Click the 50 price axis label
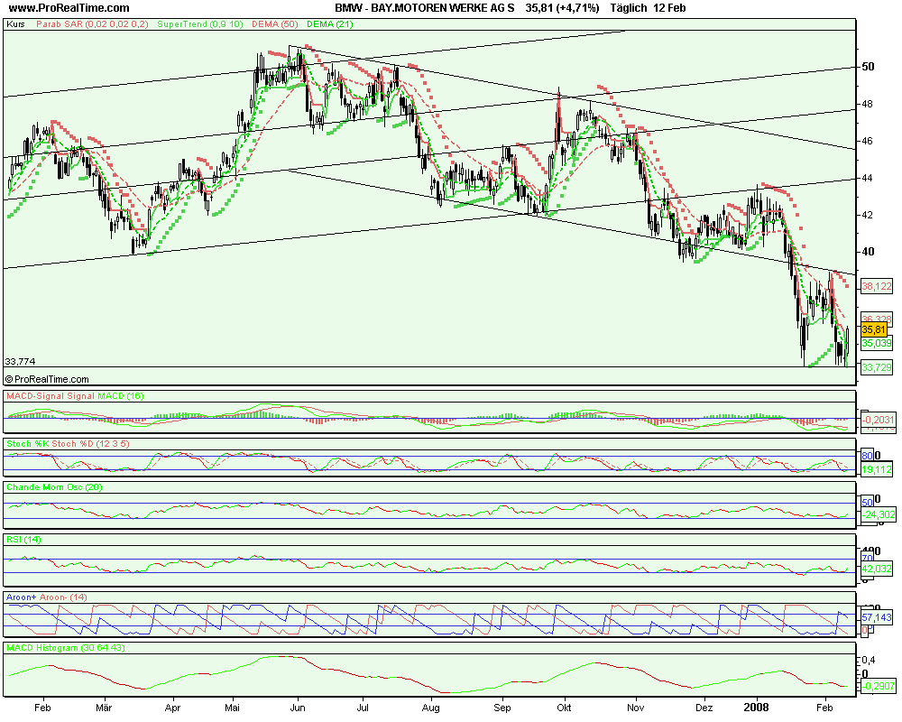 pyautogui.click(x=868, y=67)
